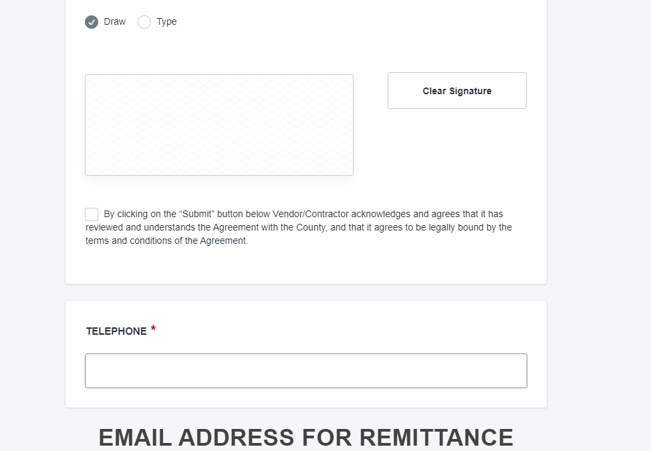Click the word "ADDRESS" in the remittance heading
Screen dimensions: 651x451
pos(236,438)
